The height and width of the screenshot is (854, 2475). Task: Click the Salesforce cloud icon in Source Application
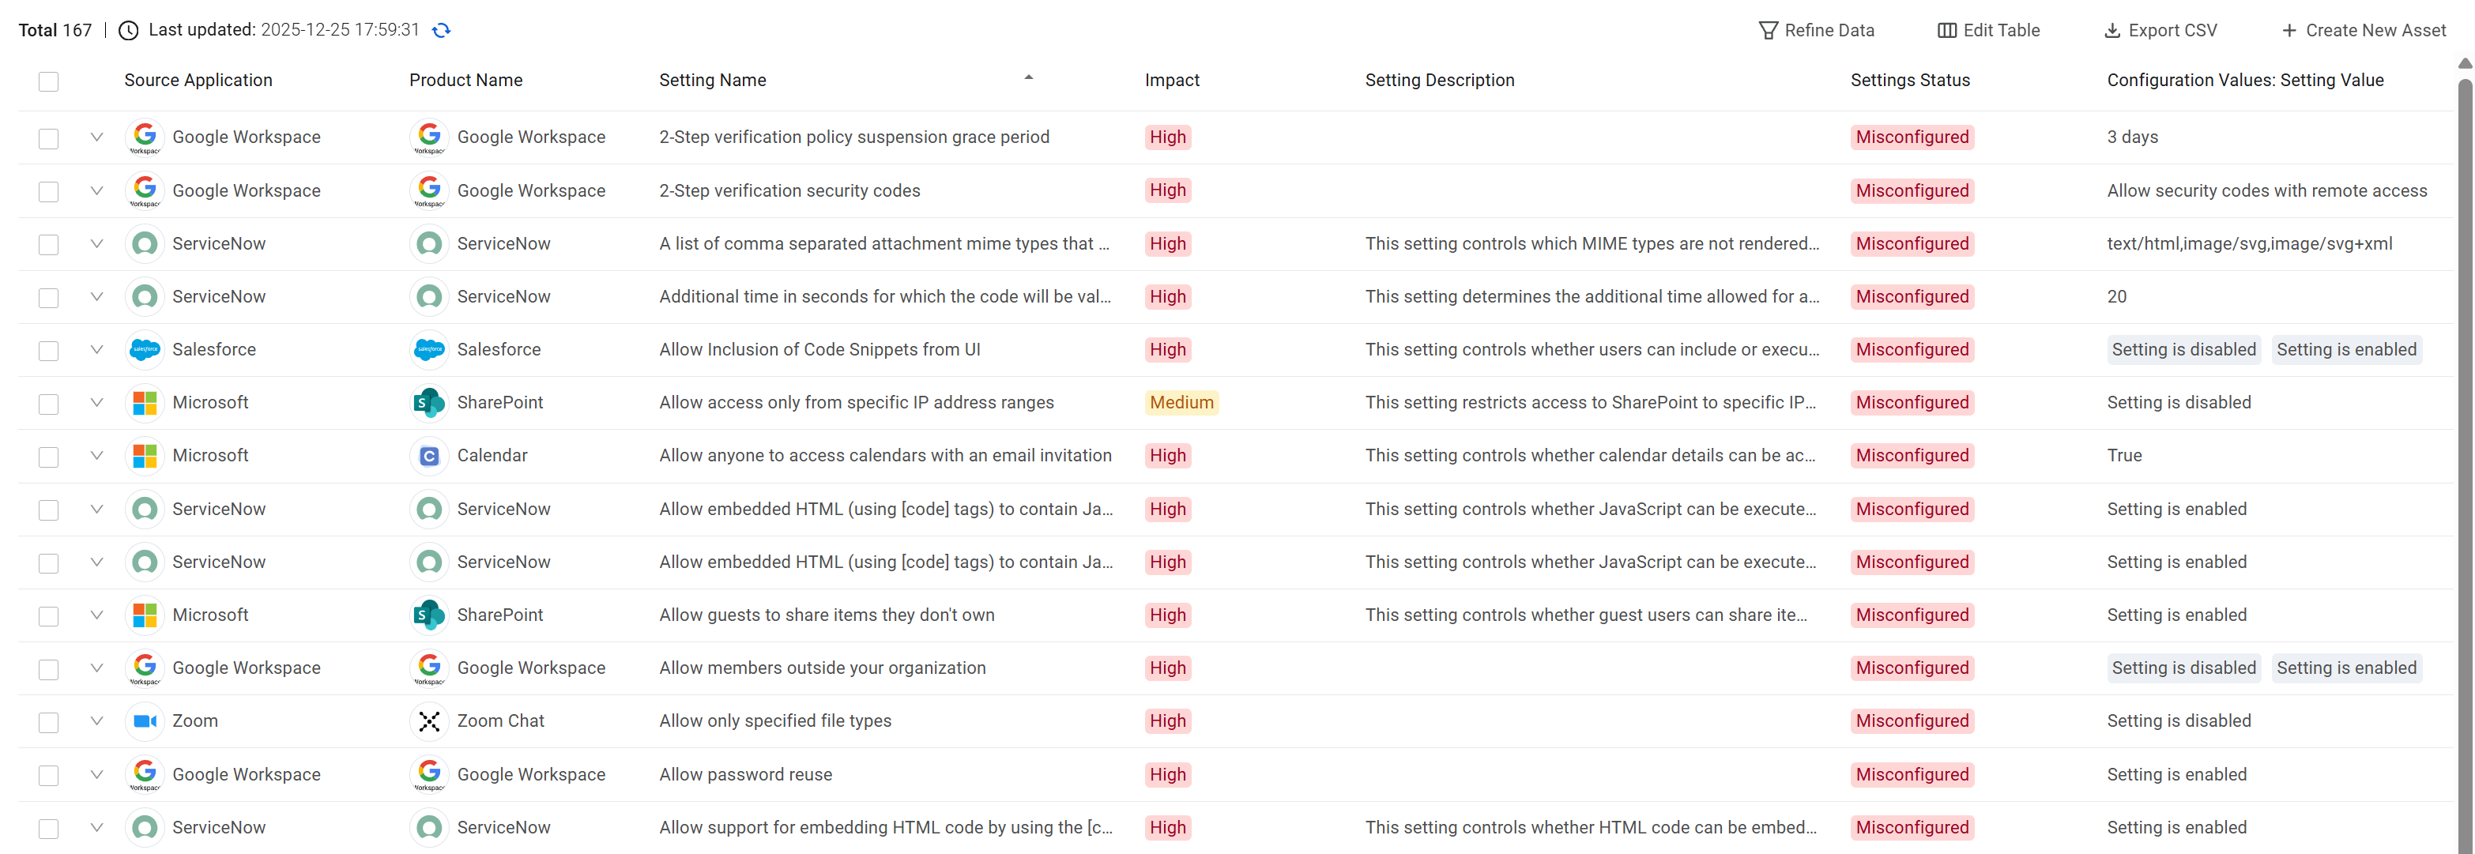(145, 350)
